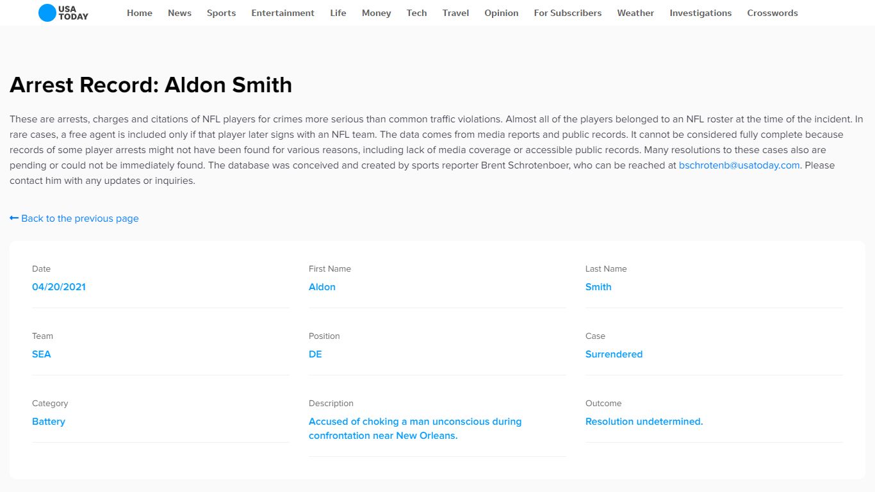Open the Life section
Viewport: 875px width, 492px height.
338,13
